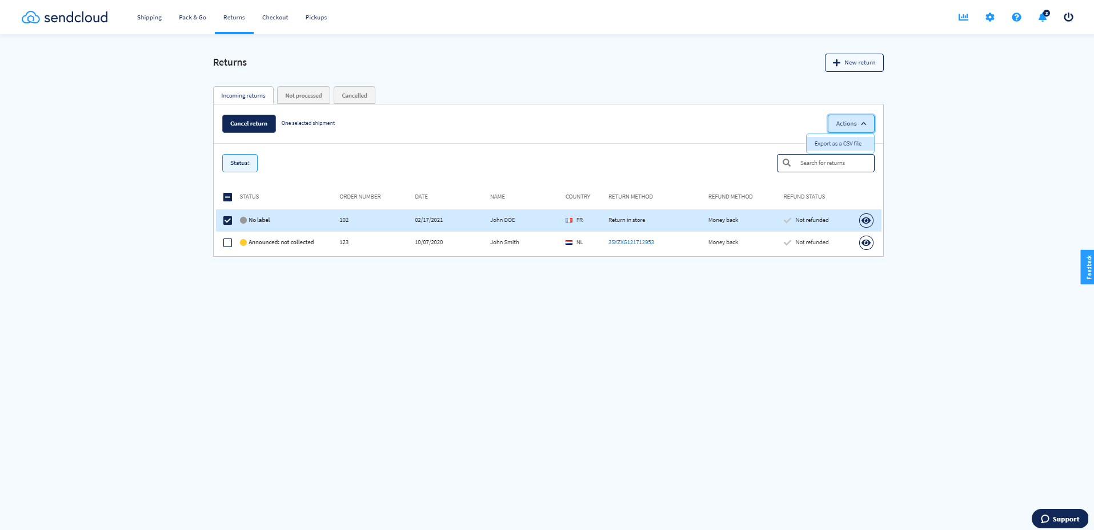Click the FR country cell
The image size is (1094, 530).
tap(574, 220)
